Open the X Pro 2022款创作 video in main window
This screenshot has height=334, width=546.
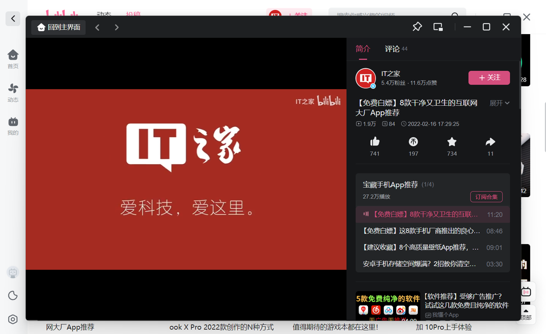coord(221,327)
